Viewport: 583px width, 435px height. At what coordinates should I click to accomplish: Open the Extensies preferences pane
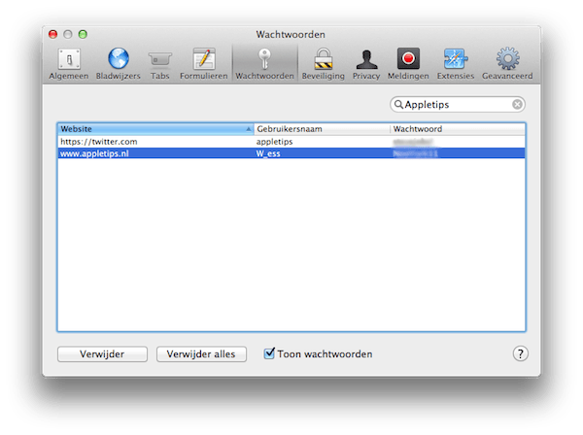point(456,64)
